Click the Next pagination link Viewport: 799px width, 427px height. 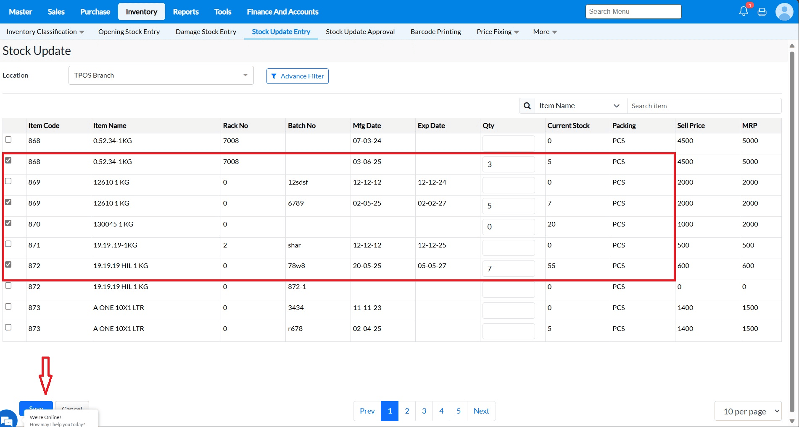coord(481,411)
